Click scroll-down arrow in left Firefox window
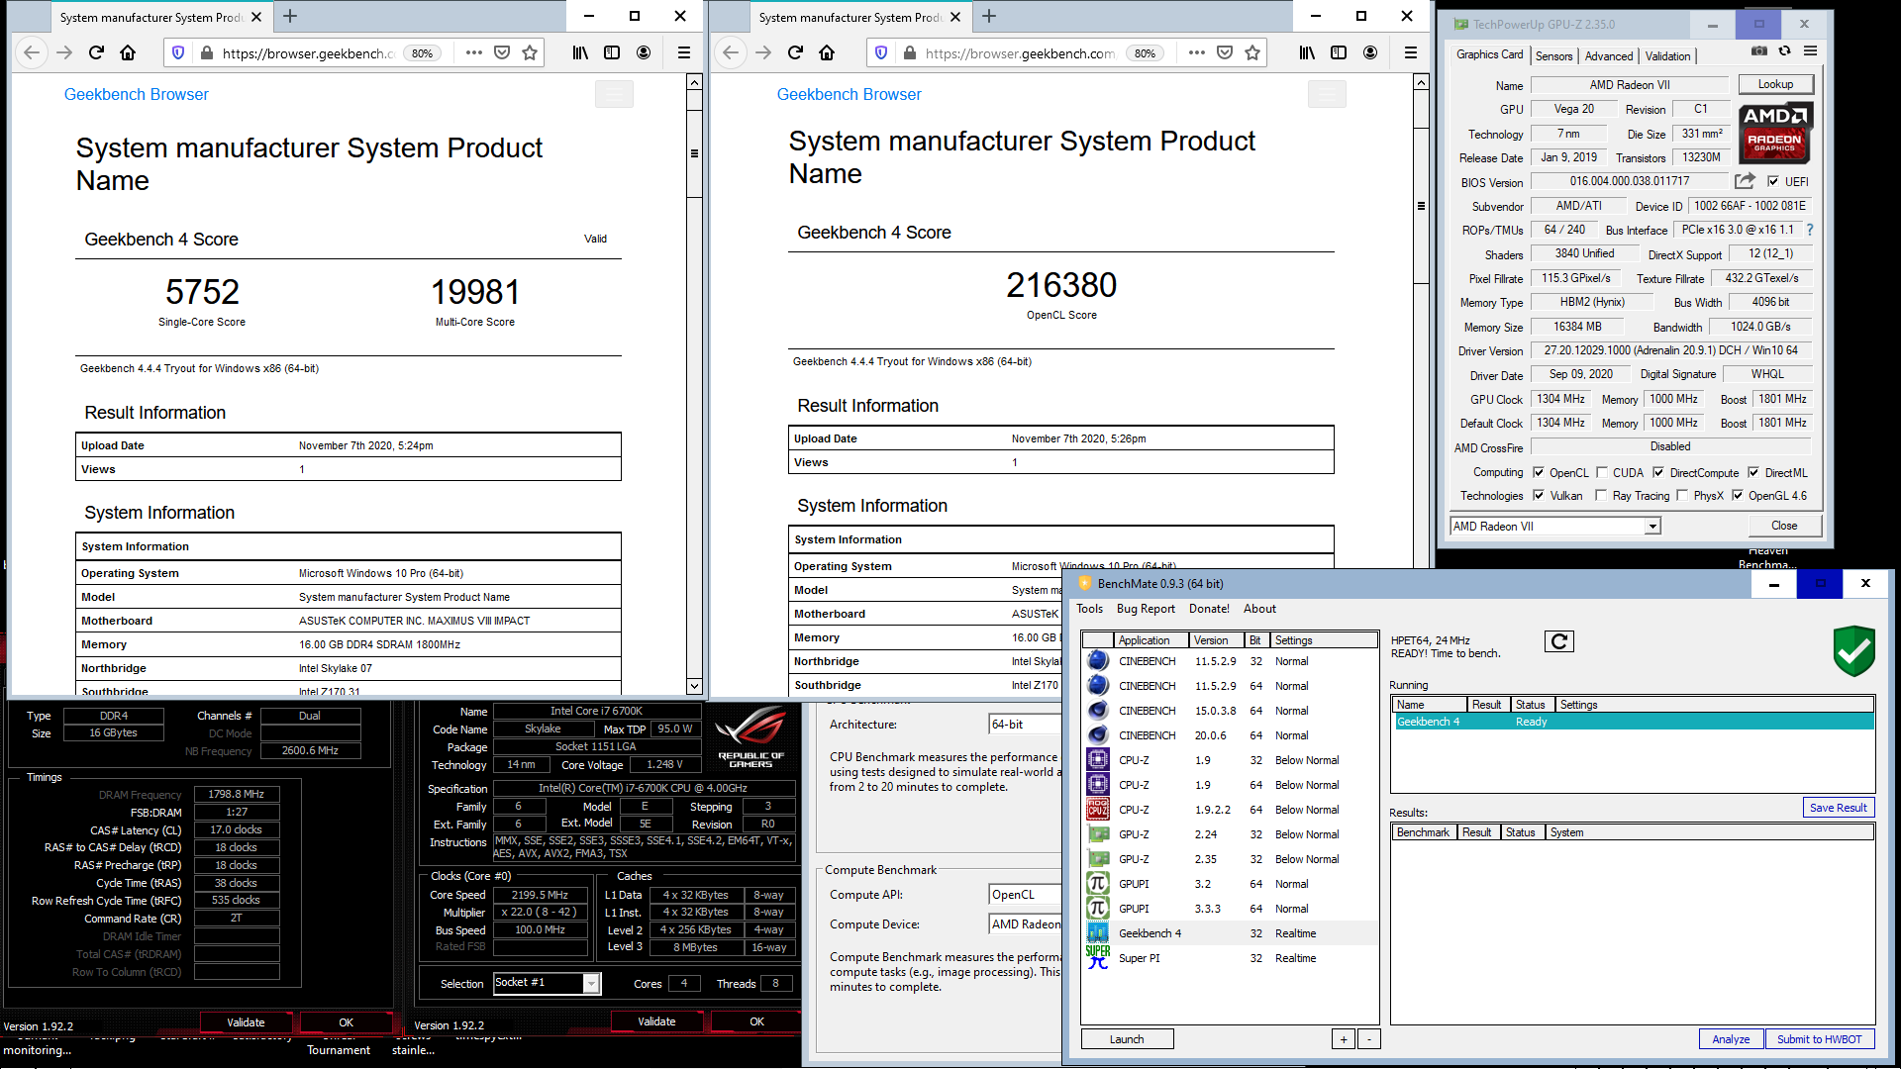The image size is (1901, 1069). pyautogui.click(x=694, y=686)
